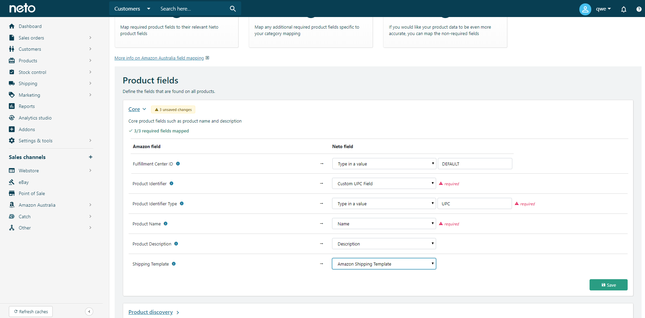Click the Dashboard home icon
645x318 pixels.
click(12, 26)
